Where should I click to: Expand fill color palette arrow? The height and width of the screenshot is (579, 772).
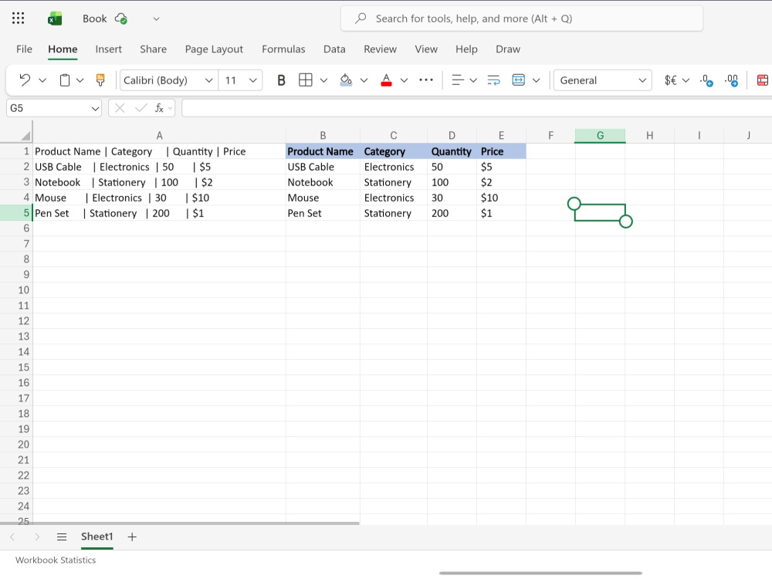364,80
